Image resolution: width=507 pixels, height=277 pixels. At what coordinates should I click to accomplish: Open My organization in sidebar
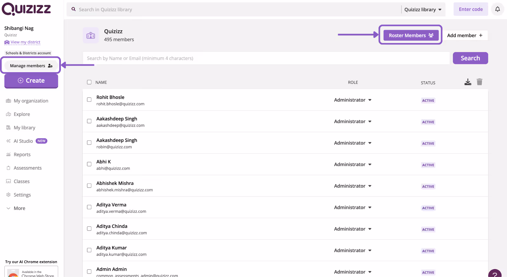(x=31, y=101)
